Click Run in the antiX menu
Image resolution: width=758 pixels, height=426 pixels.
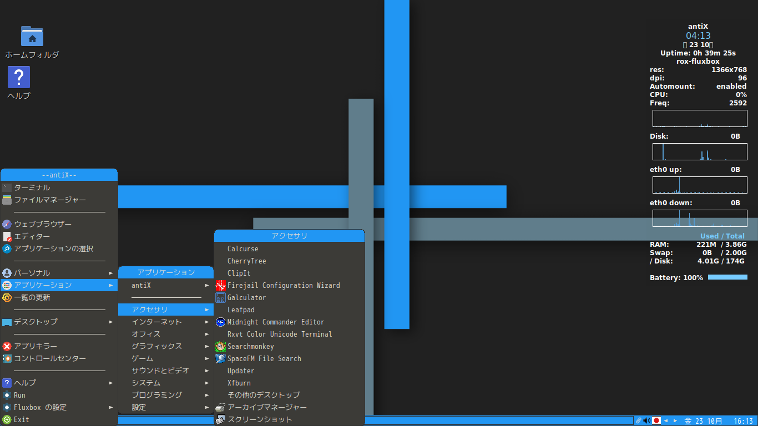coord(59,395)
